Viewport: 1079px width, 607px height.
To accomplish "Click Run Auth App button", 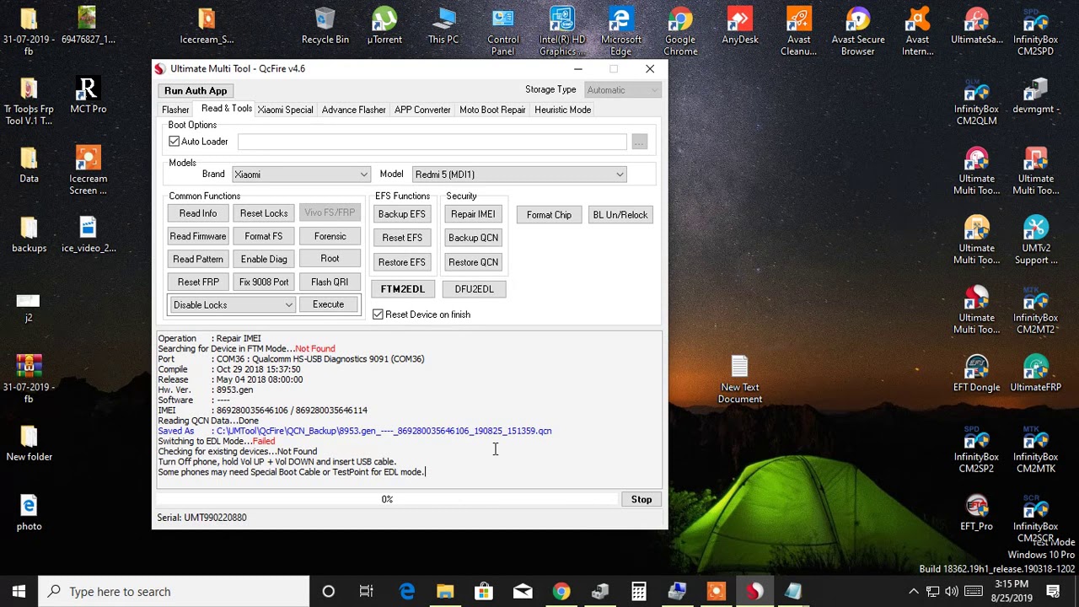I will (x=196, y=90).
